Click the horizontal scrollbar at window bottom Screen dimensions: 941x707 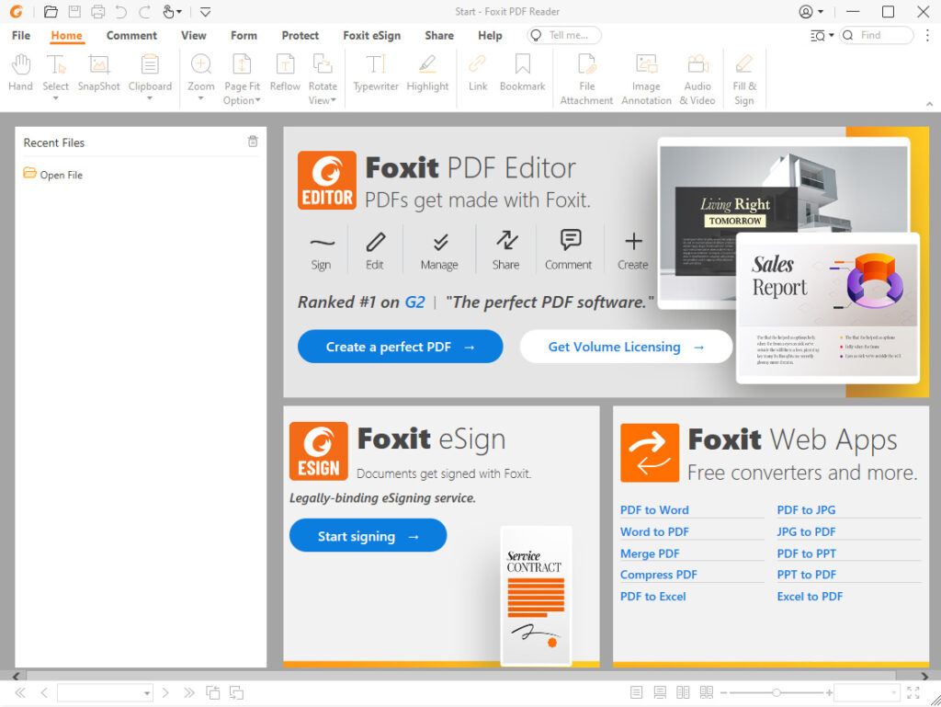click(461, 675)
